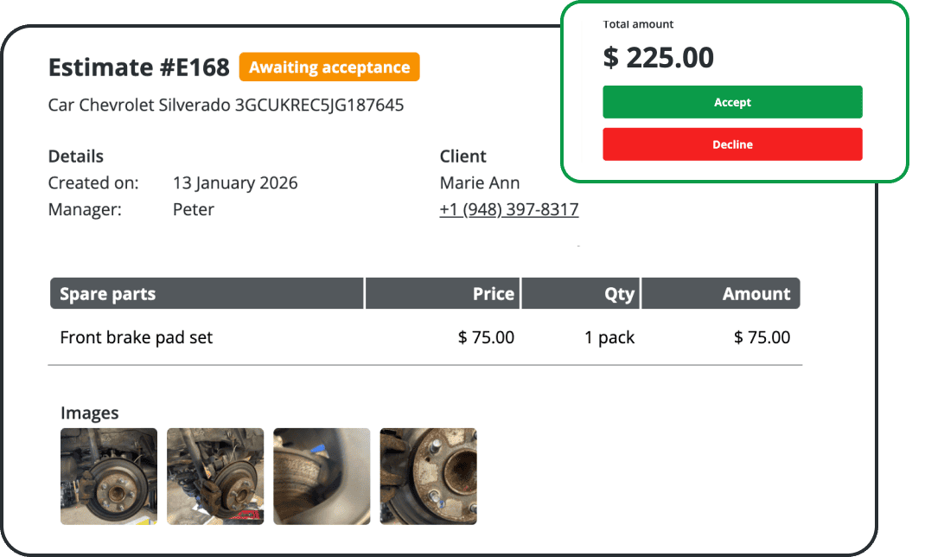944x557 pixels.
Task: Click the Decline button
Action: tap(732, 144)
